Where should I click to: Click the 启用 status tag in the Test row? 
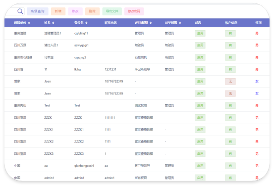tap(200, 105)
